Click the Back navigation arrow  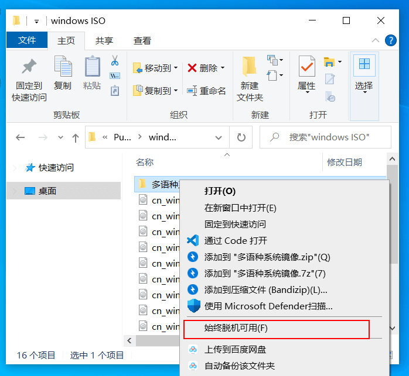pos(20,137)
